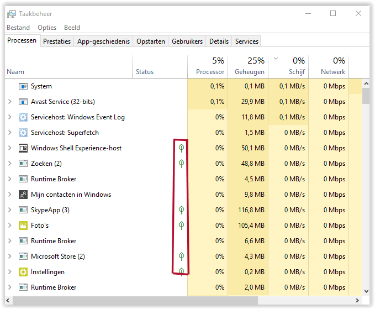Open the Opties menu
The width and height of the screenshot is (375, 309).
tap(47, 28)
